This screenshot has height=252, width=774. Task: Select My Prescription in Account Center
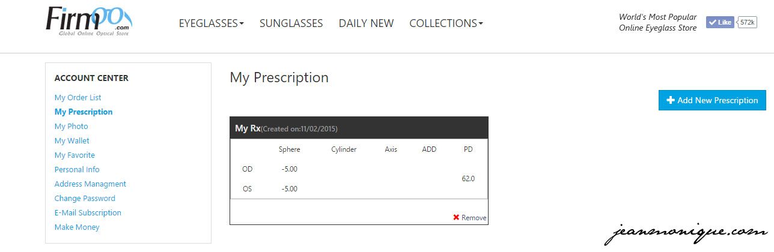[84, 112]
